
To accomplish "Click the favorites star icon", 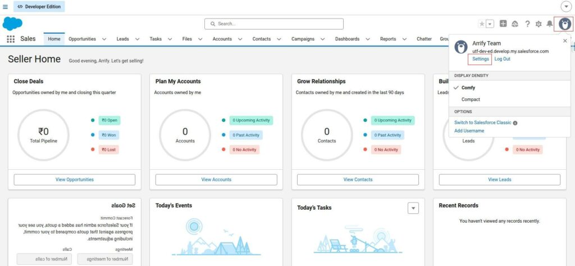I will (x=482, y=24).
